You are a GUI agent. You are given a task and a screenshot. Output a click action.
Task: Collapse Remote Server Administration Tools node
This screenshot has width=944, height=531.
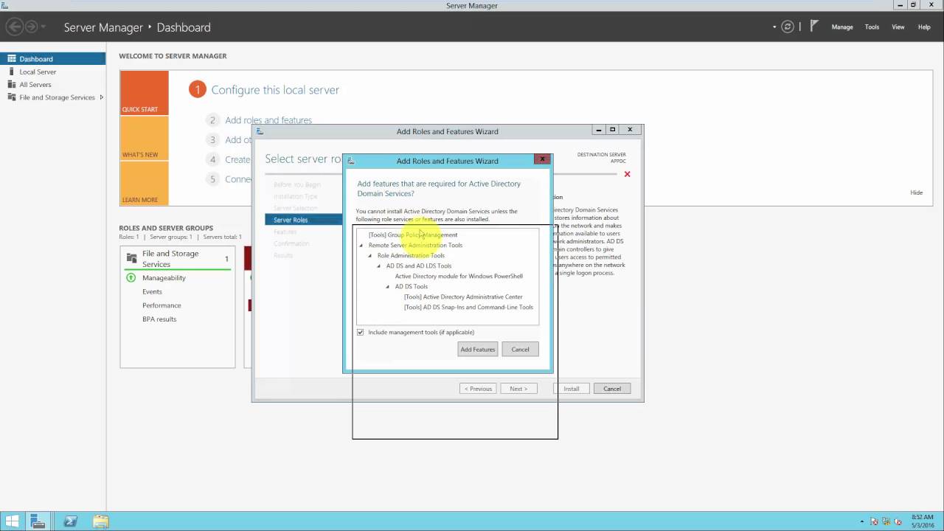point(361,246)
